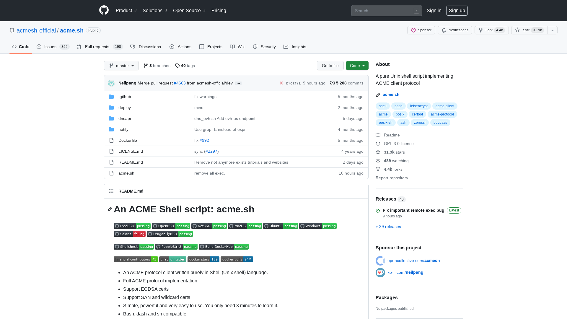
Task: Click the Shellcheck passing badge
Action: click(x=134, y=247)
